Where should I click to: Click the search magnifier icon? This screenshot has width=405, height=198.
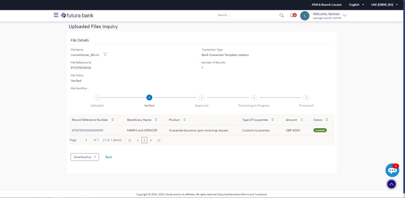click(282, 15)
